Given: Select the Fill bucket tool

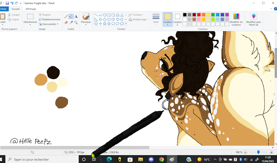Looking at the screenshot, I should (71, 17).
